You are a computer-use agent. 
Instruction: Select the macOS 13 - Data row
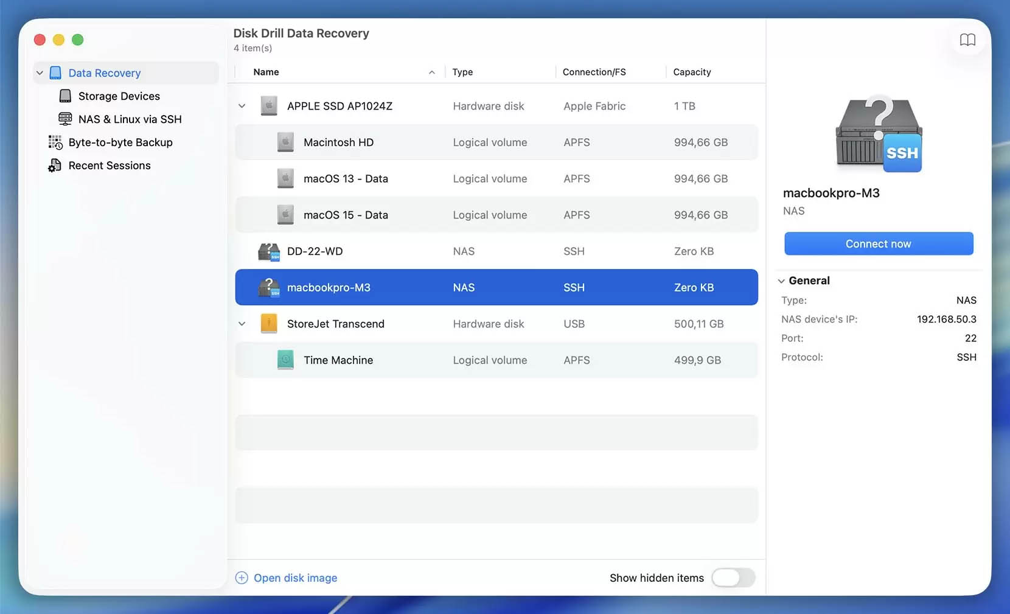pos(496,179)
